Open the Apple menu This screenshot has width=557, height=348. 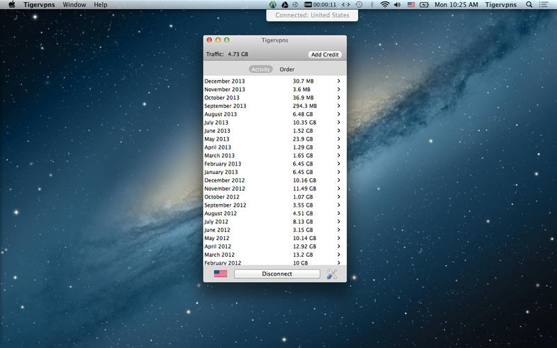click(12, 5)
